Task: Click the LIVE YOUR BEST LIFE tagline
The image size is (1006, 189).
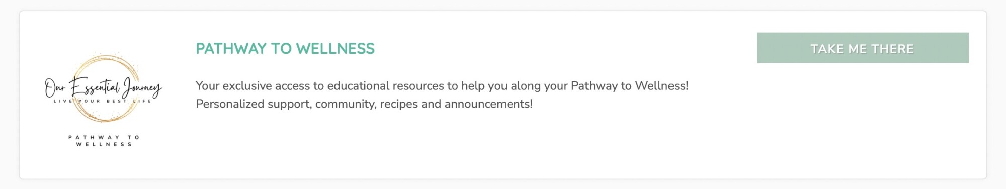Action: click(103, 101)
